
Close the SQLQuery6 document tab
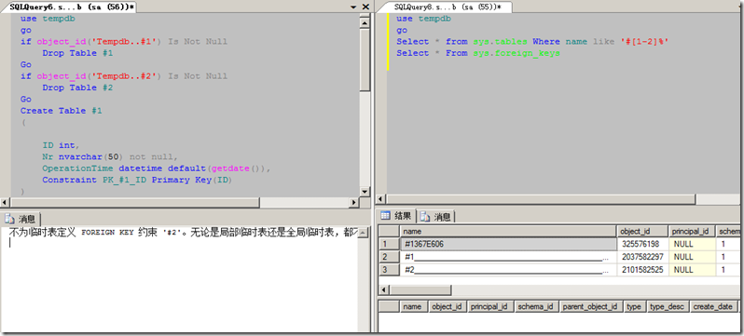pos(365,7)
